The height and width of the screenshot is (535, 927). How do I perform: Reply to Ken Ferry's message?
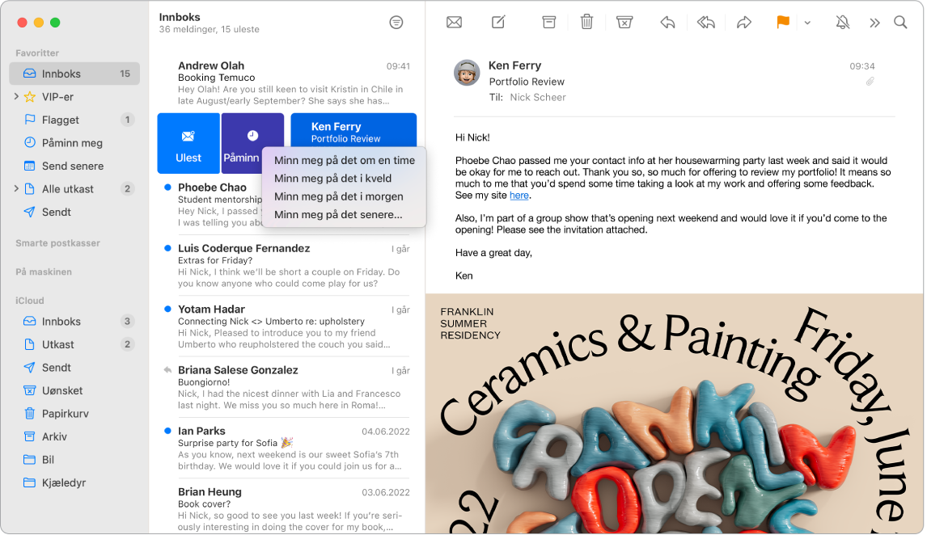[x=667, y=23]
